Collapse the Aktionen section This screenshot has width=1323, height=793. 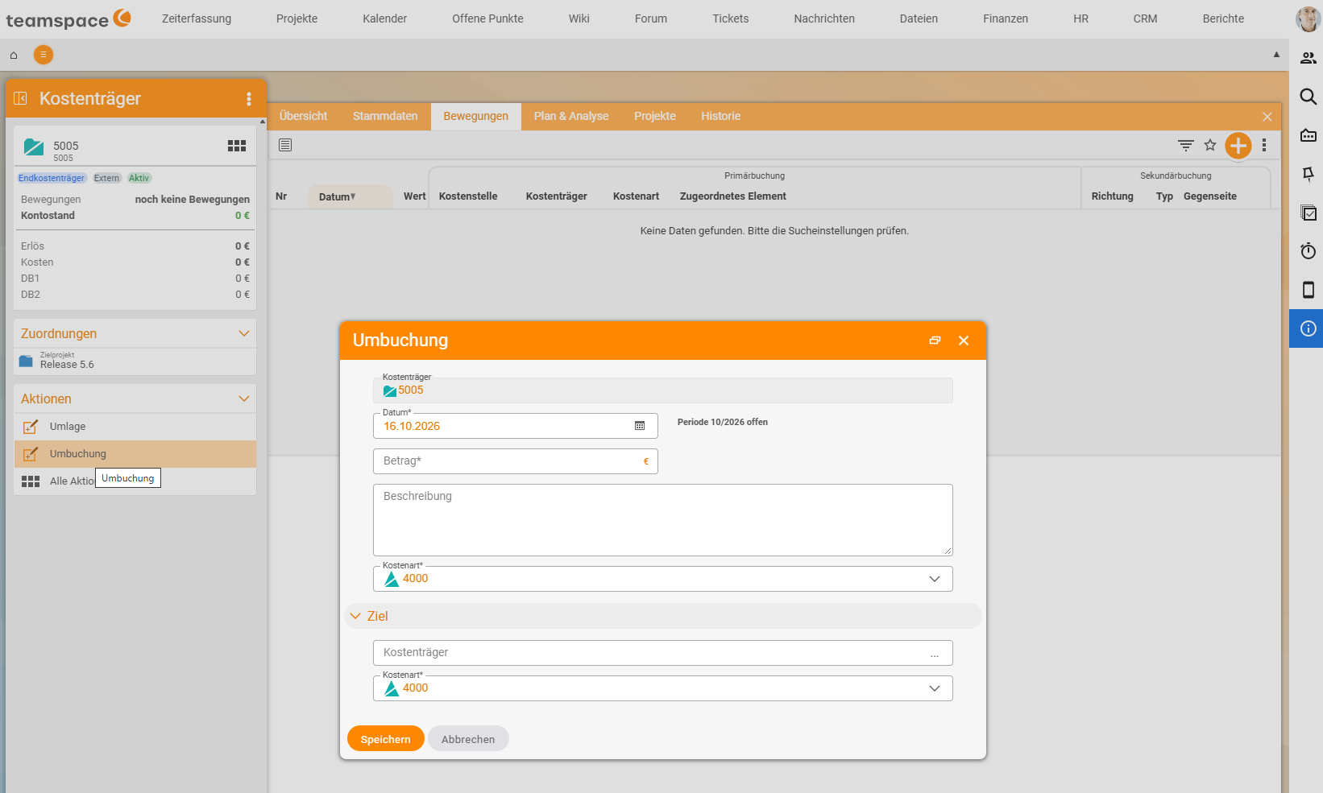[244, 399]
